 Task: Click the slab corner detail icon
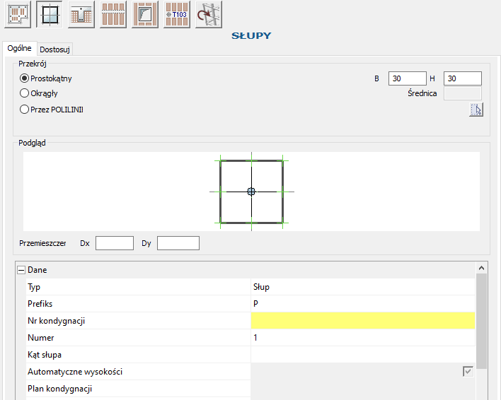click(x=144, y=14)
